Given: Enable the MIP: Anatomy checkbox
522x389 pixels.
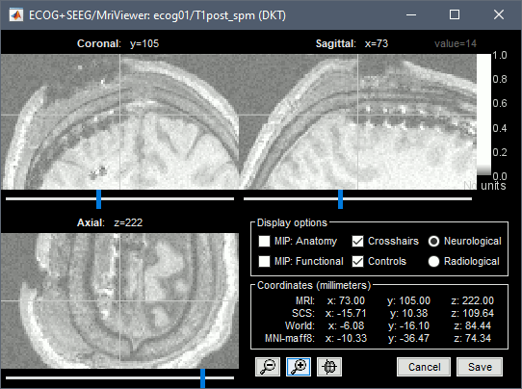Looking at the screenshot, I should click(x=264, y=241).
